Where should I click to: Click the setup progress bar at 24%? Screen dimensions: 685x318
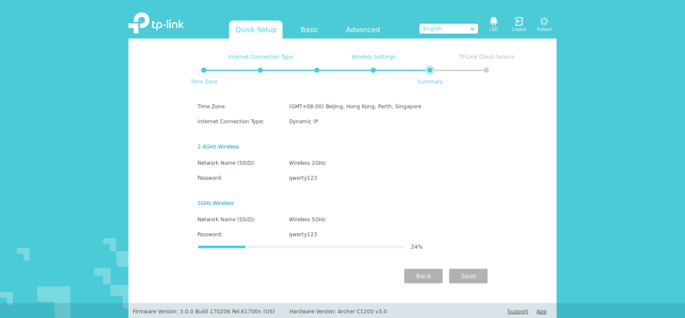point(300,247)
